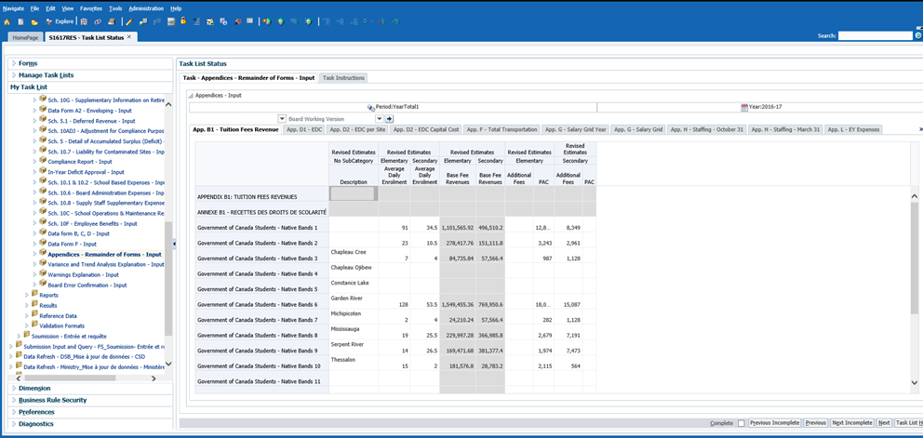Click the printer icon in the toolbar
Image resolution: width=923 pixels, height=438 pixels.
(112, 21)
